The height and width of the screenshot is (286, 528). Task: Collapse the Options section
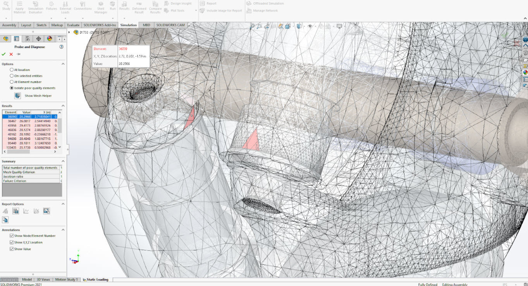click(63, 64)
